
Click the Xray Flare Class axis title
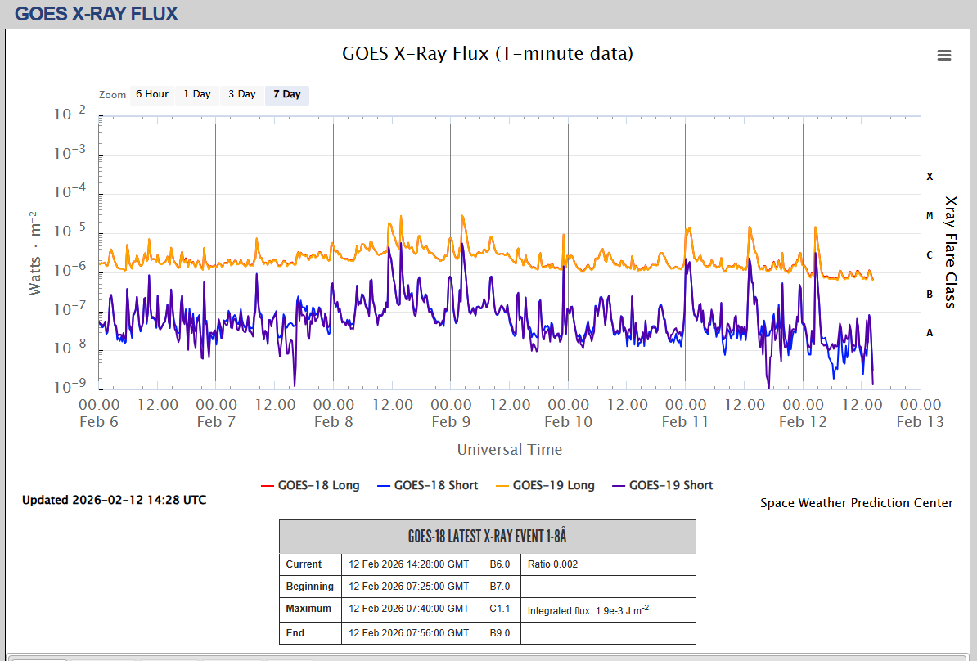950,252
